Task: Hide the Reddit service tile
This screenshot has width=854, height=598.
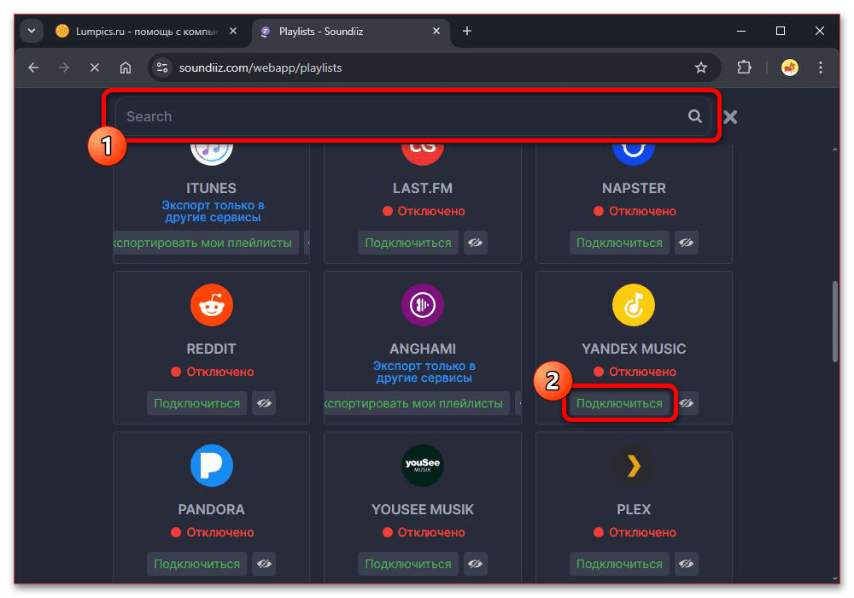Action: point(264,403)
